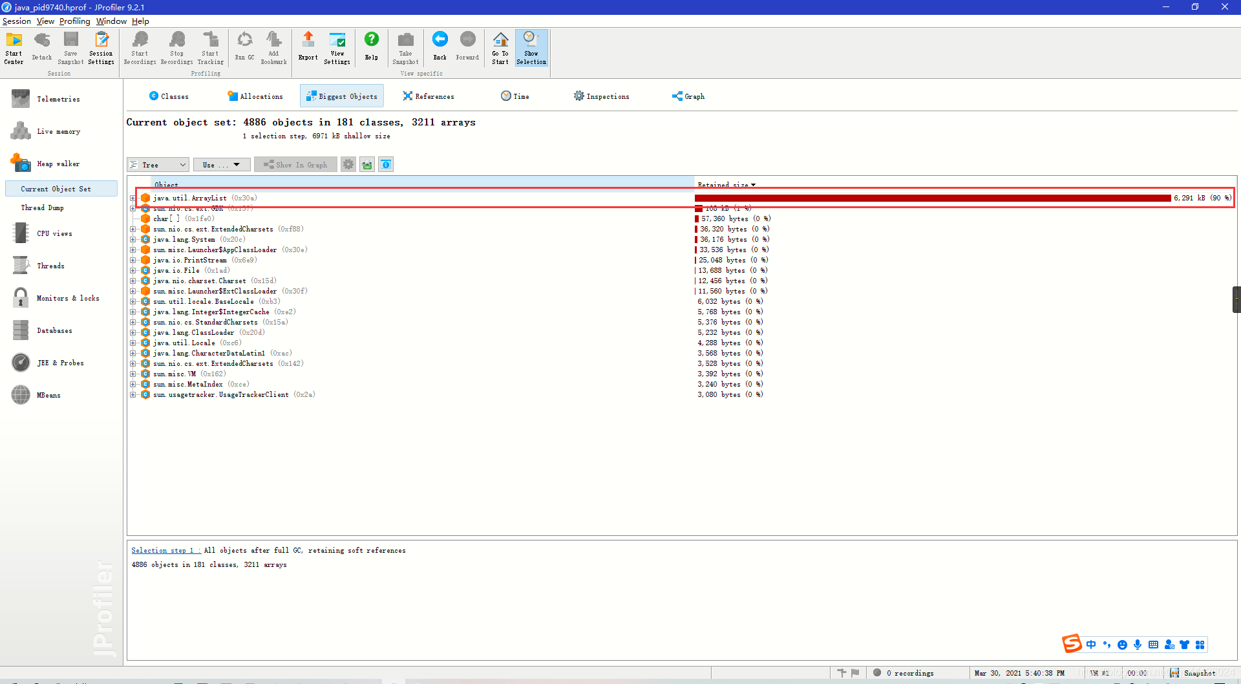Select Current Object Set in the sidebar
Viewport: 1241px width, 684px height.
point(61,189)
